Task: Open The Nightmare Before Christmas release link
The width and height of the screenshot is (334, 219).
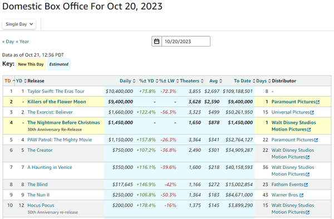Action: pos(63,122)
